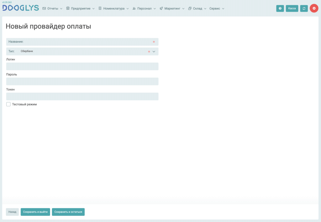Open the Сервис menu
Viewport: 321px width, 222px height.
[x=217, y=8]
